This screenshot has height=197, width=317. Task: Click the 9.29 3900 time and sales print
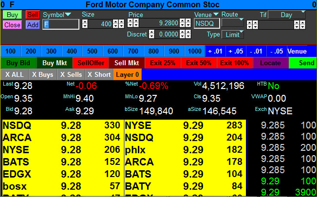(288, 192)
